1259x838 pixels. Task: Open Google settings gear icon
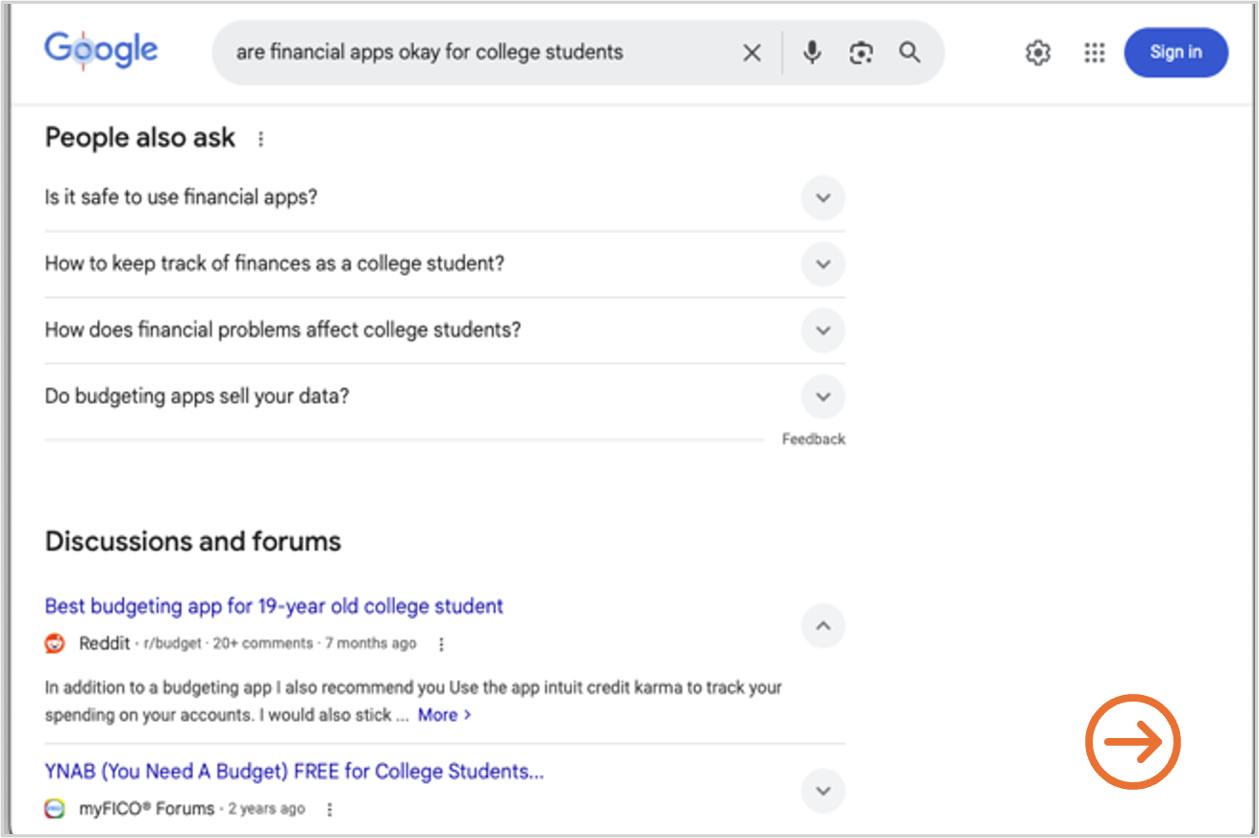[1038, 53]
